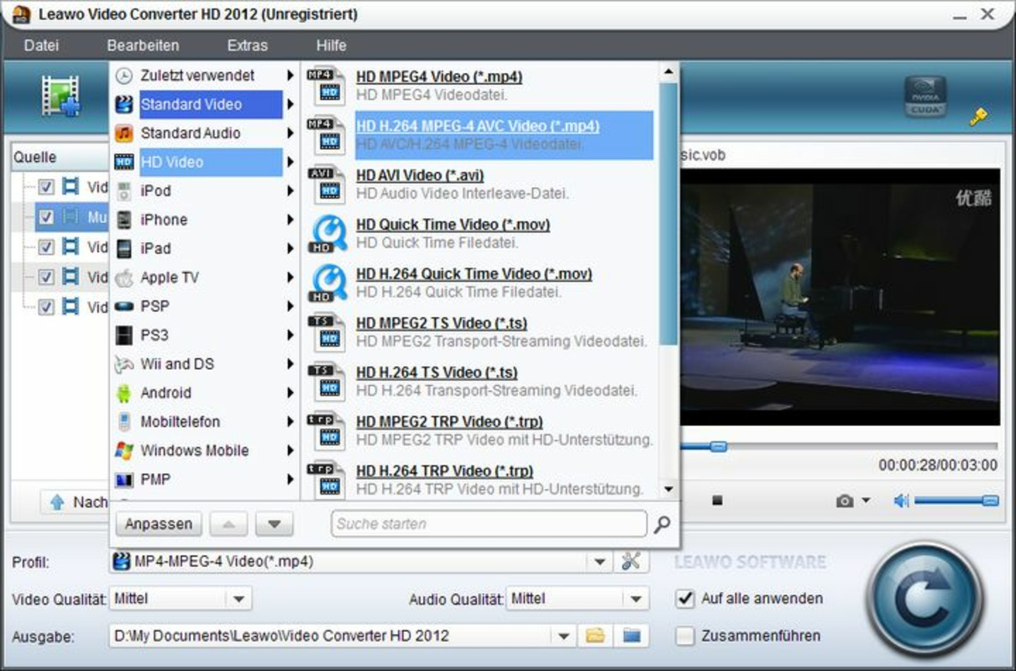Choose HD MPEG2 TS Video (*.ts) link
The height and width of the screenshot is (671, 1016).
442,323
